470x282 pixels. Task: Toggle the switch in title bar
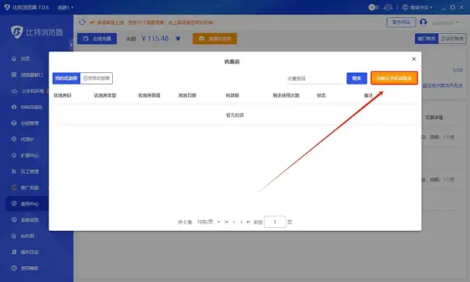click(x=373, y=7)
